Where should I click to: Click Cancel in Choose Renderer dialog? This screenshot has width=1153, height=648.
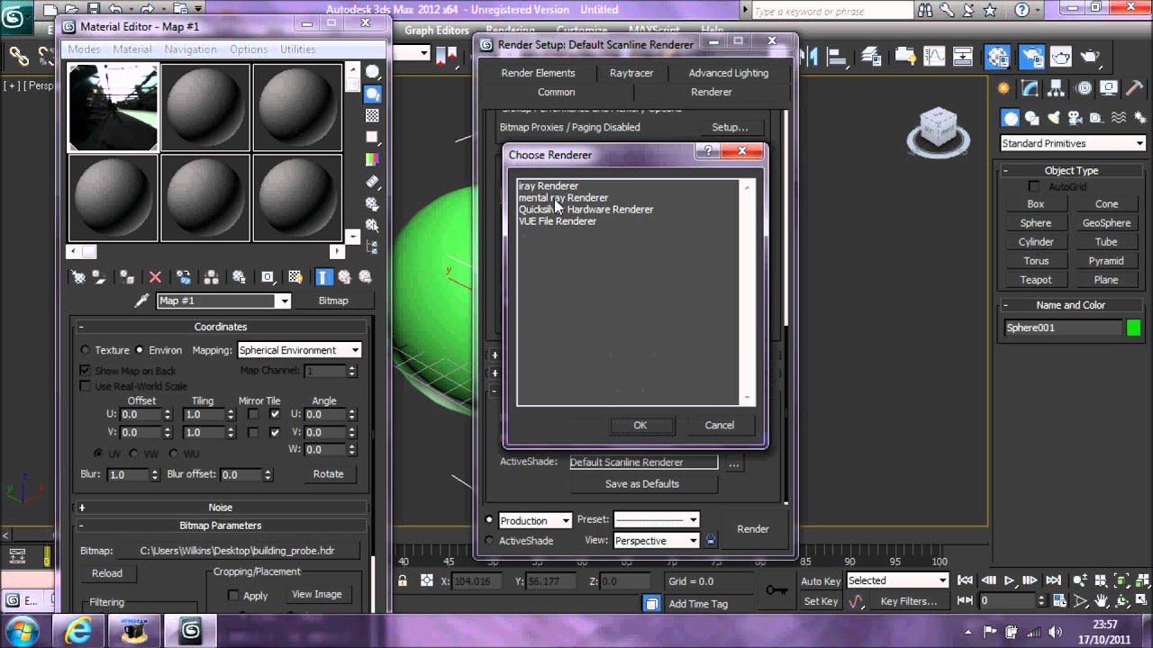pos(719,425)
